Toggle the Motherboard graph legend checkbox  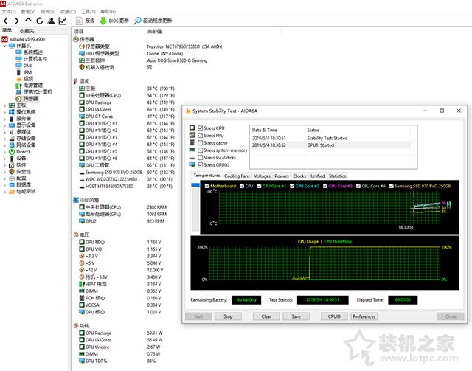(x=206, y=186)
